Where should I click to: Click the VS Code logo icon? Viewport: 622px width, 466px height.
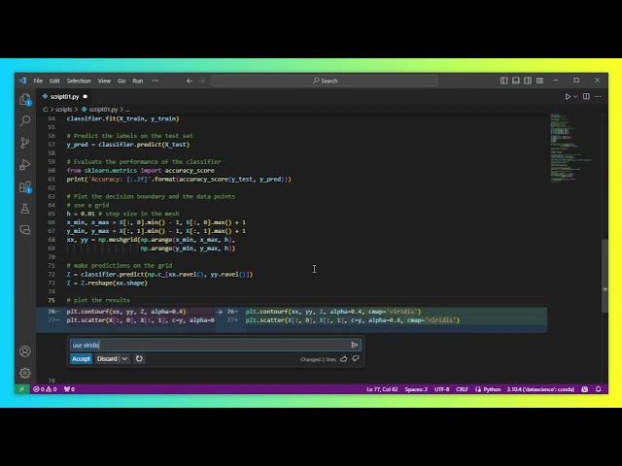click(x=22, y=81)
